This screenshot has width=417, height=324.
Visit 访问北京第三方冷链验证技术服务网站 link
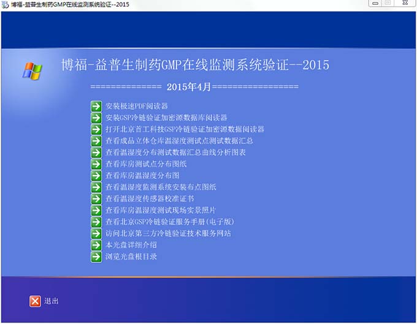tap(168, 233)
